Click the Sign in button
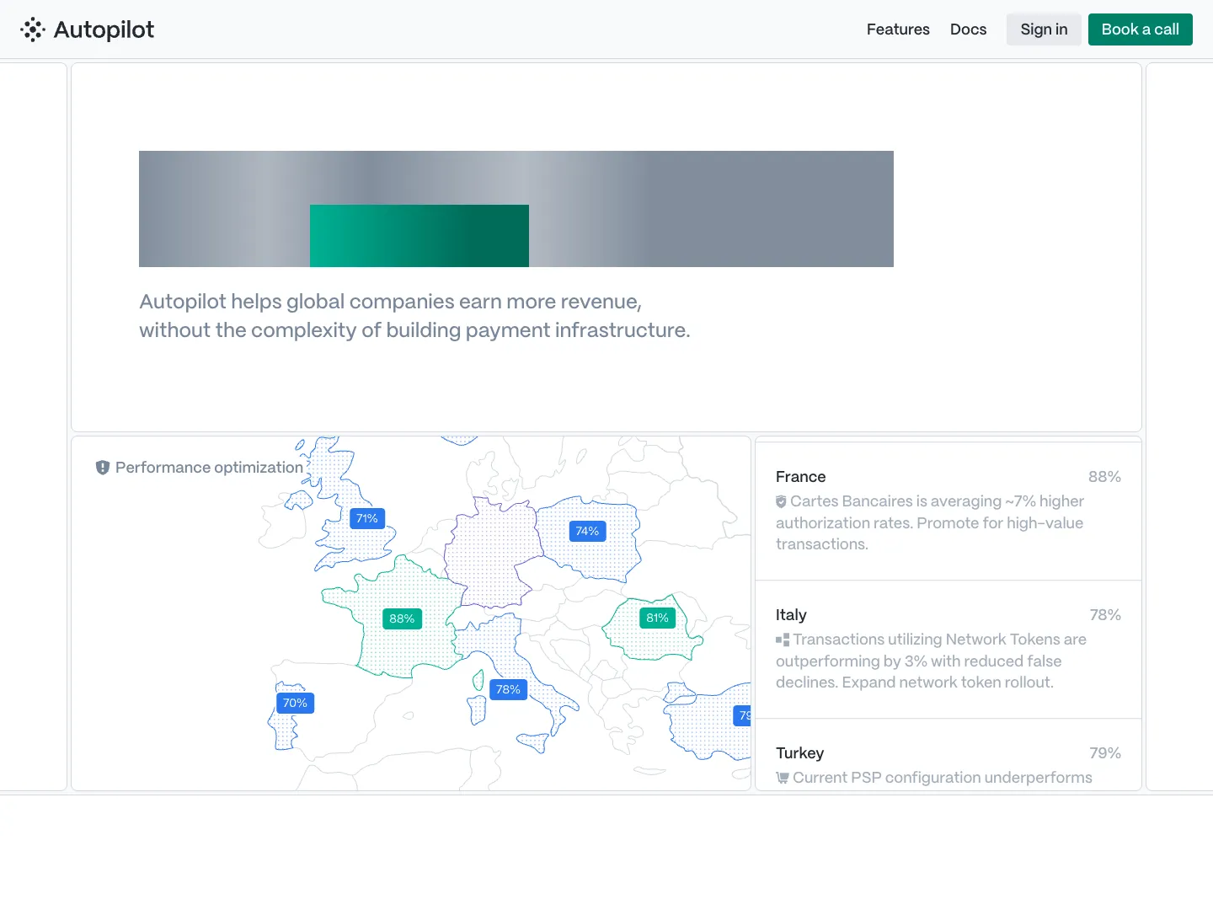Viewport: 1213px width, 910px height. [1044, 29]
